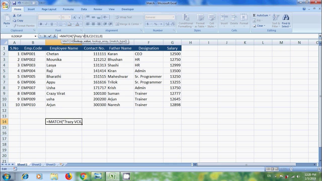Cancel formula entry with the X button

[x=45, y=36]
